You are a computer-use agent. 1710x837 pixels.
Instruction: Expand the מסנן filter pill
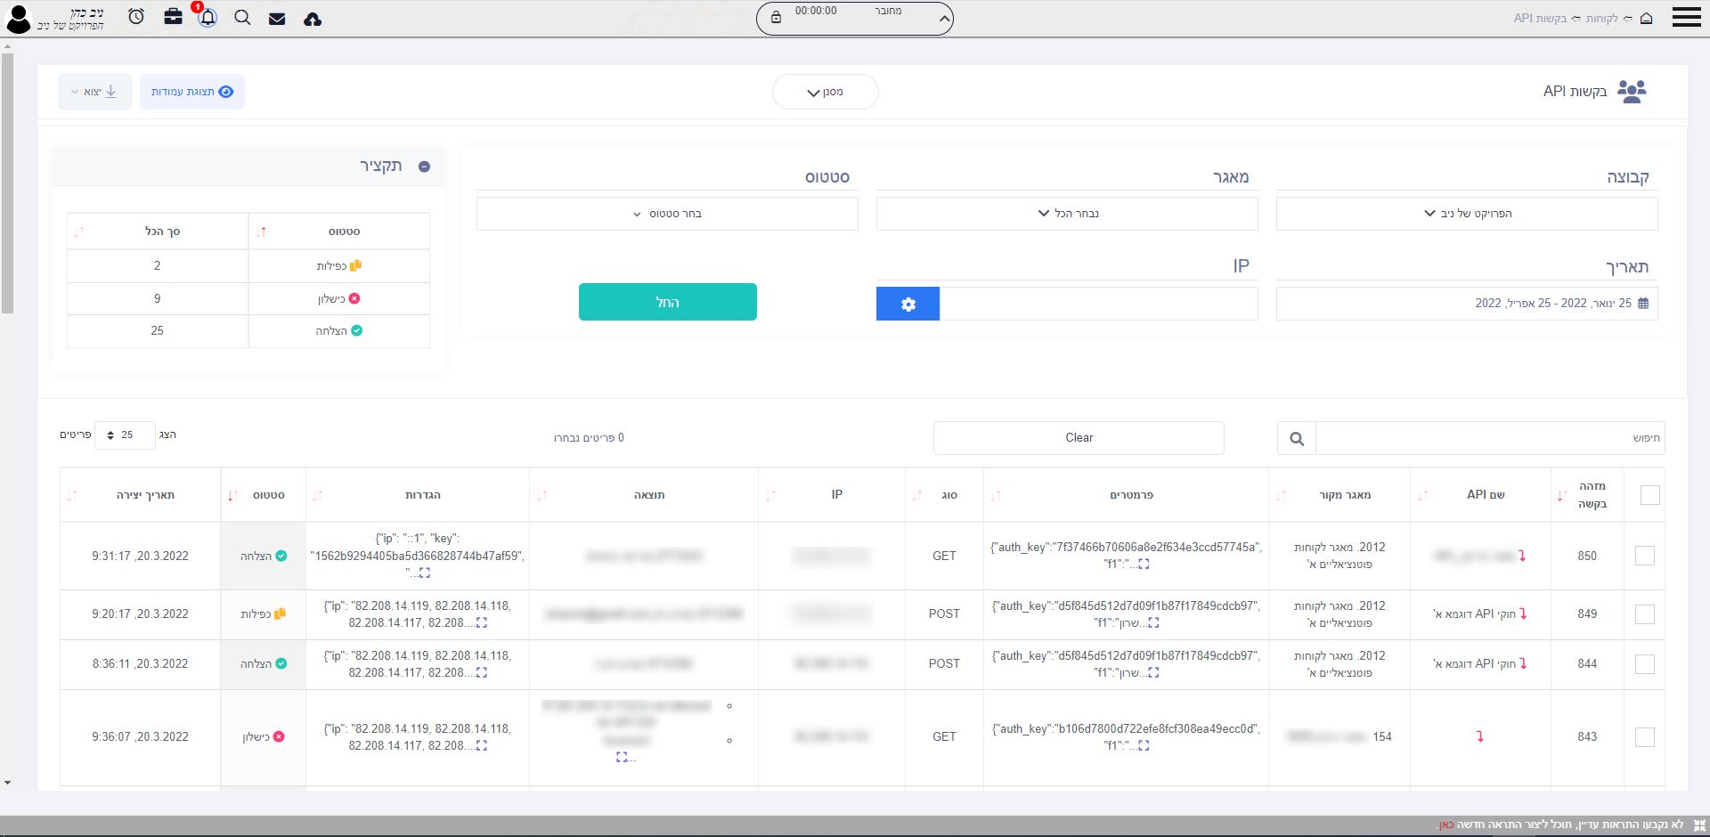coord(825,92)
